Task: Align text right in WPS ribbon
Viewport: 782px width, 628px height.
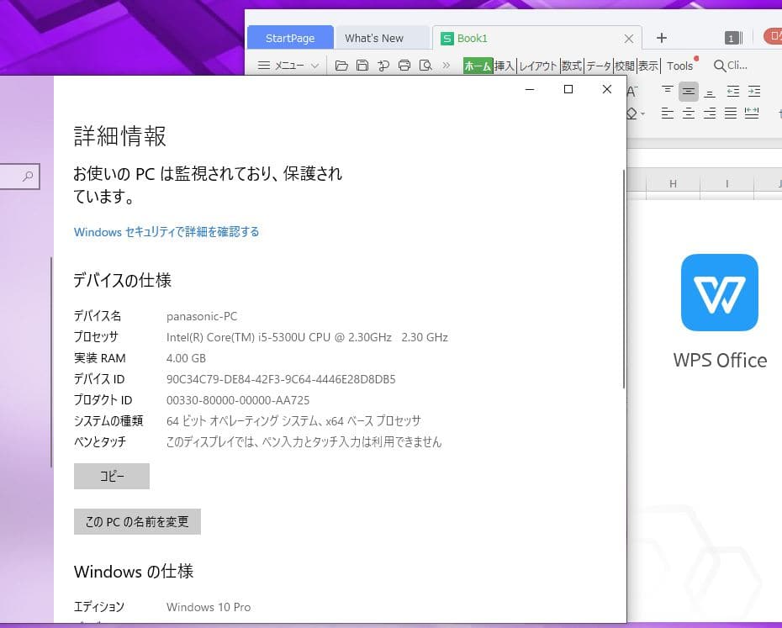Action: tap(709, 113)
